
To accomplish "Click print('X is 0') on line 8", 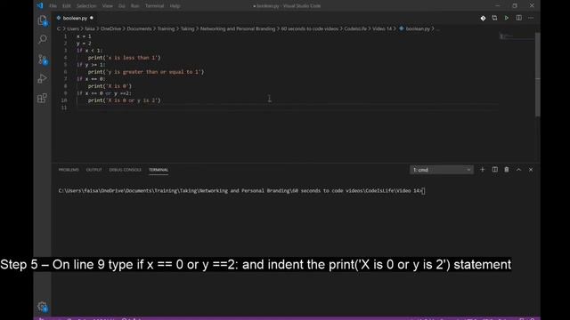I will tap(110, 86).
